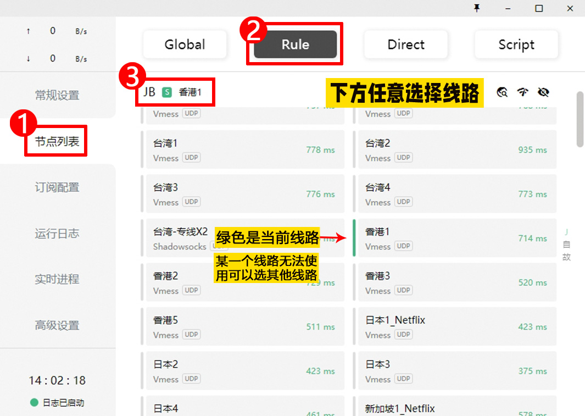Switch proxy mode to Direct

click(x=406, y=45)
